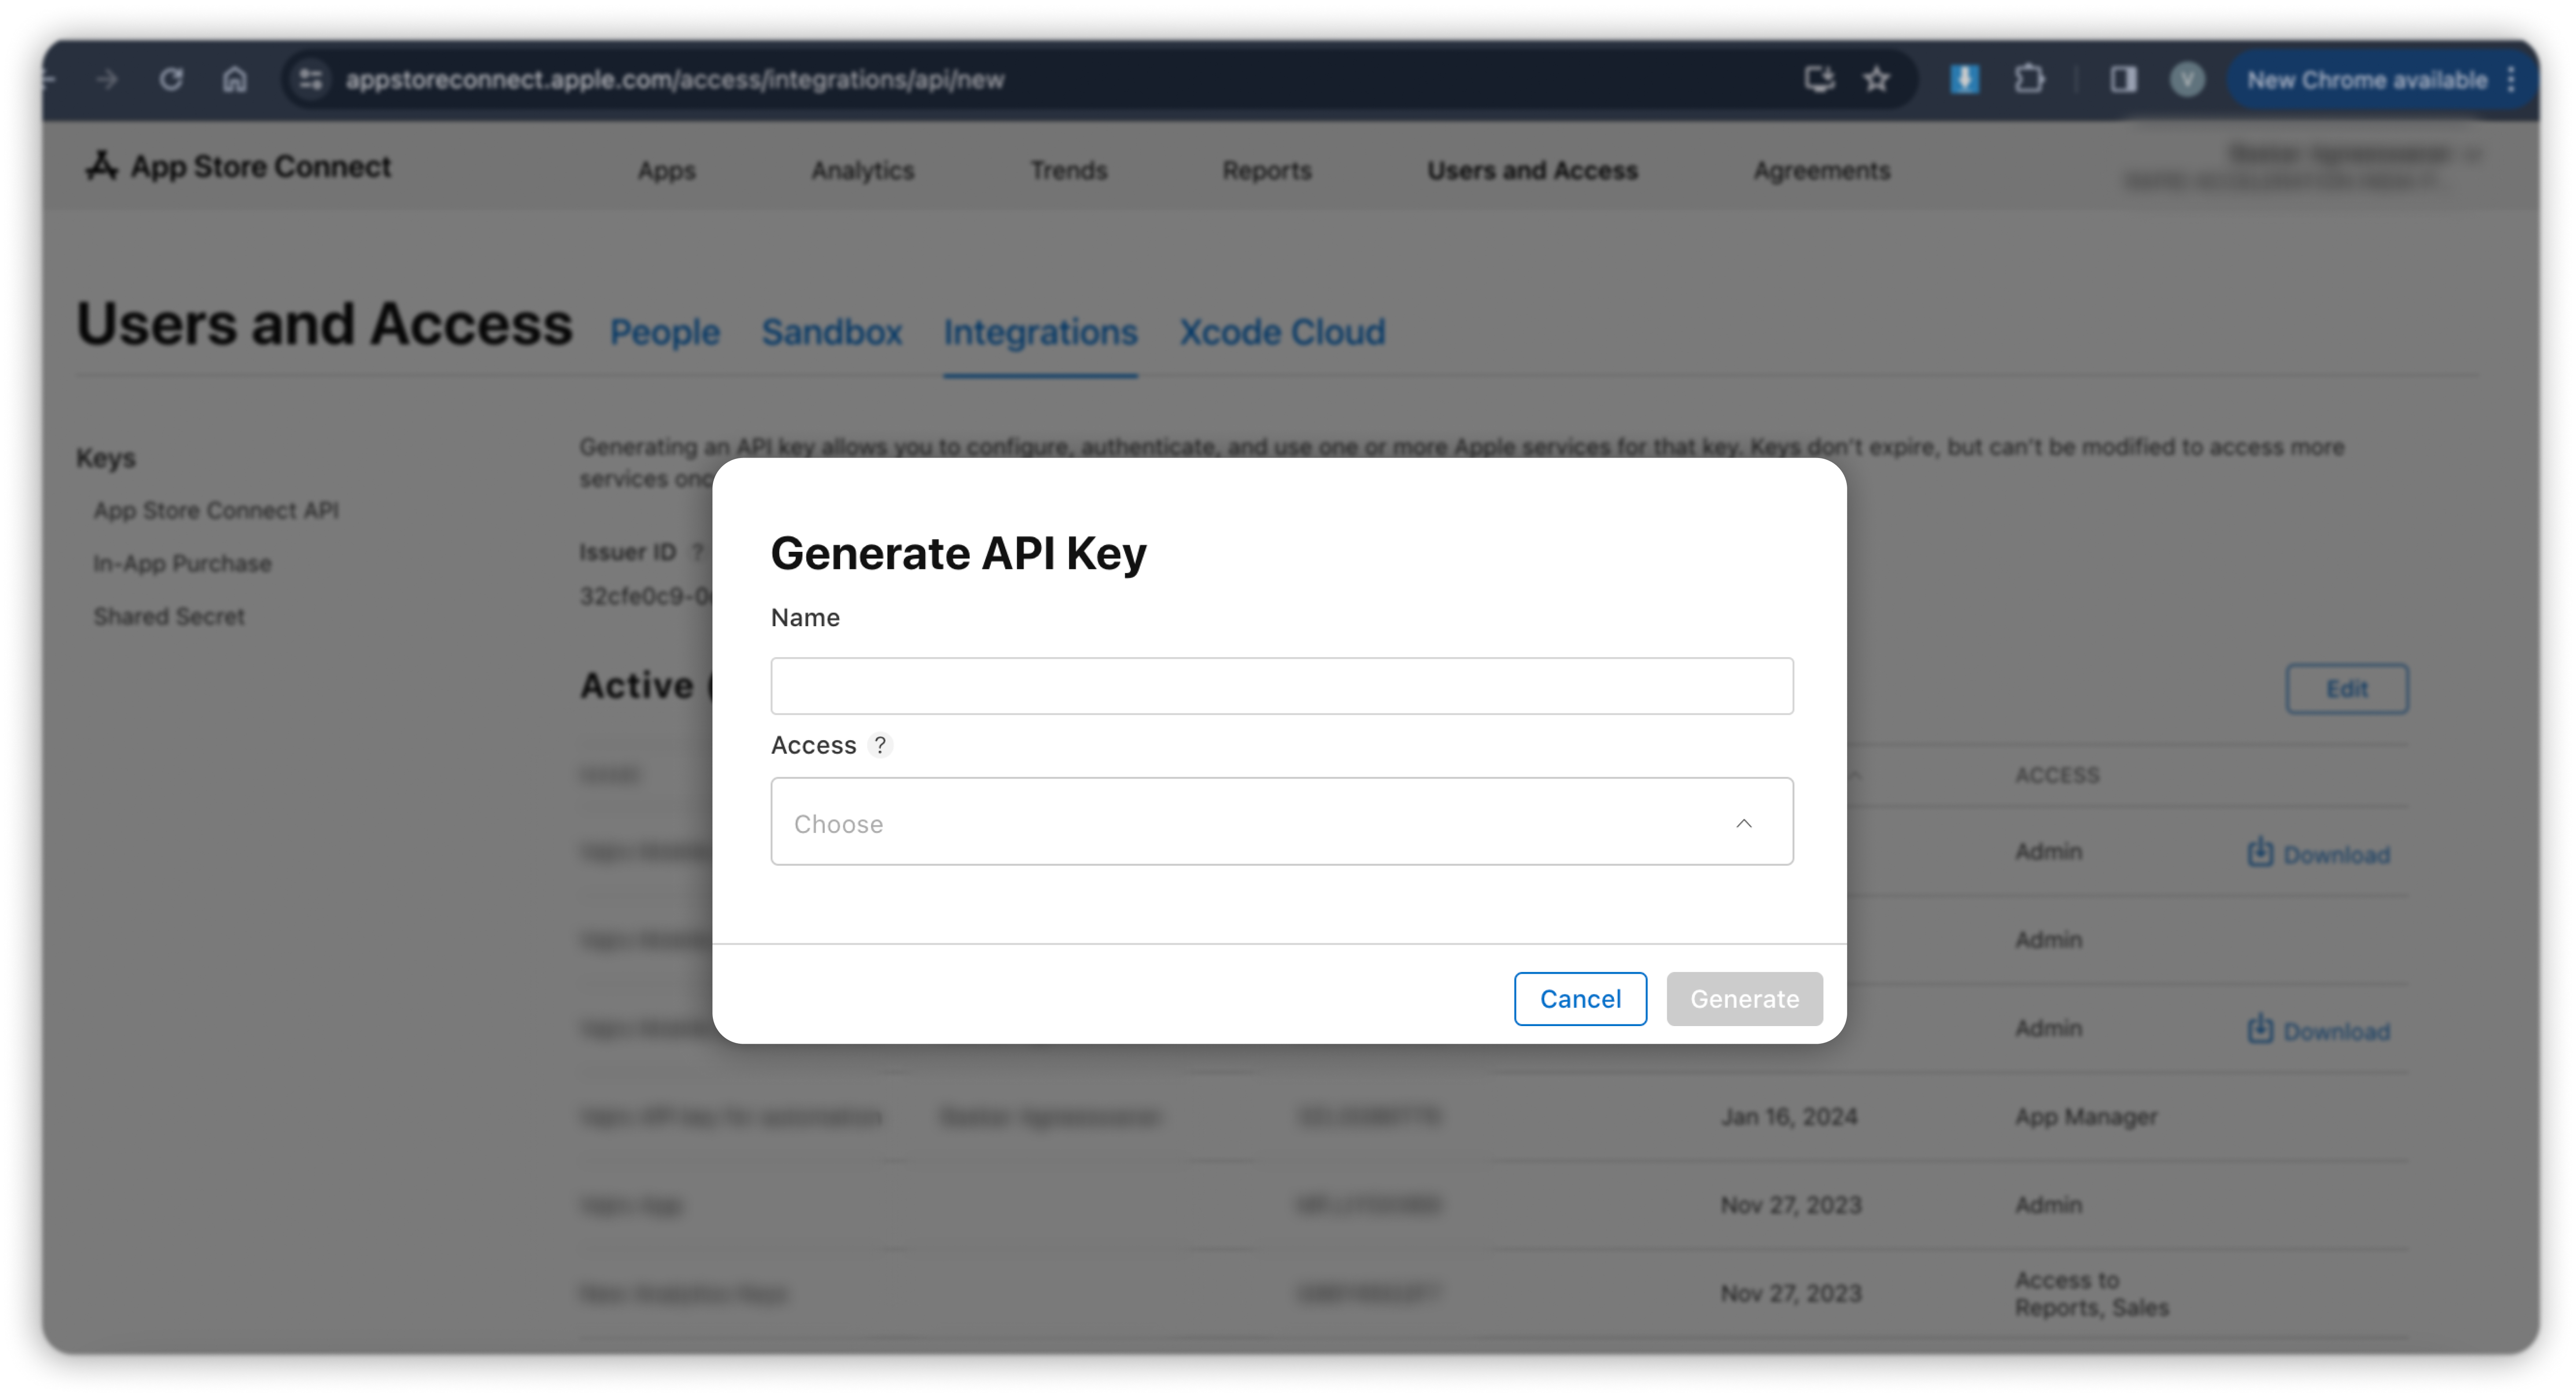This screenshot has width=2576, height=1396.
Task: Open the Xcode Cloud tab
Action: tap(1282, 332)
